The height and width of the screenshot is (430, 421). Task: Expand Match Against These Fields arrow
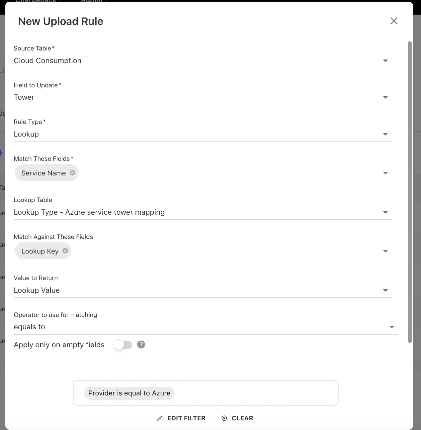(385, 251)
